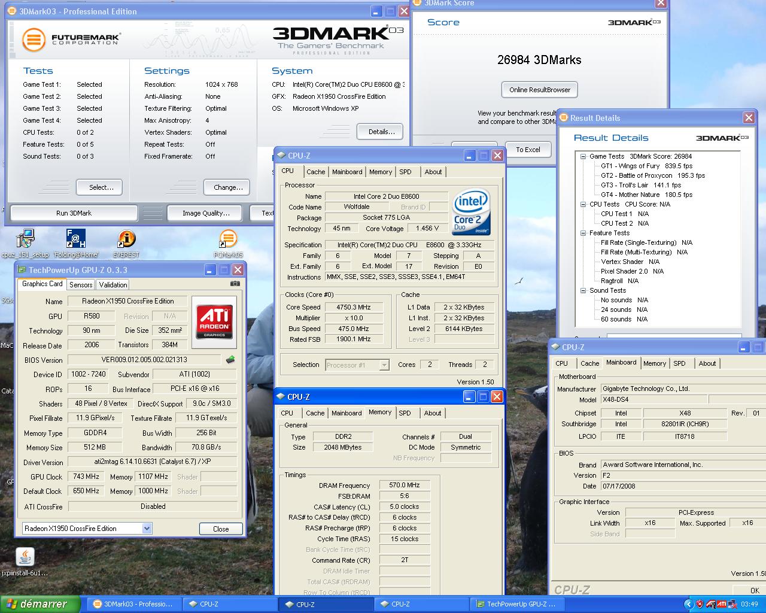The height and width of the screenshot is (613, 766).
Task: Click the system tray clock 03:49
Action: tap(749, 604)
